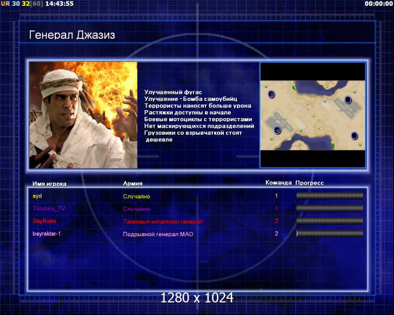Screen dimensions: 394x315
Task: Select the unnumbered upper-right start marker on minimap
Action: [348, 100]
